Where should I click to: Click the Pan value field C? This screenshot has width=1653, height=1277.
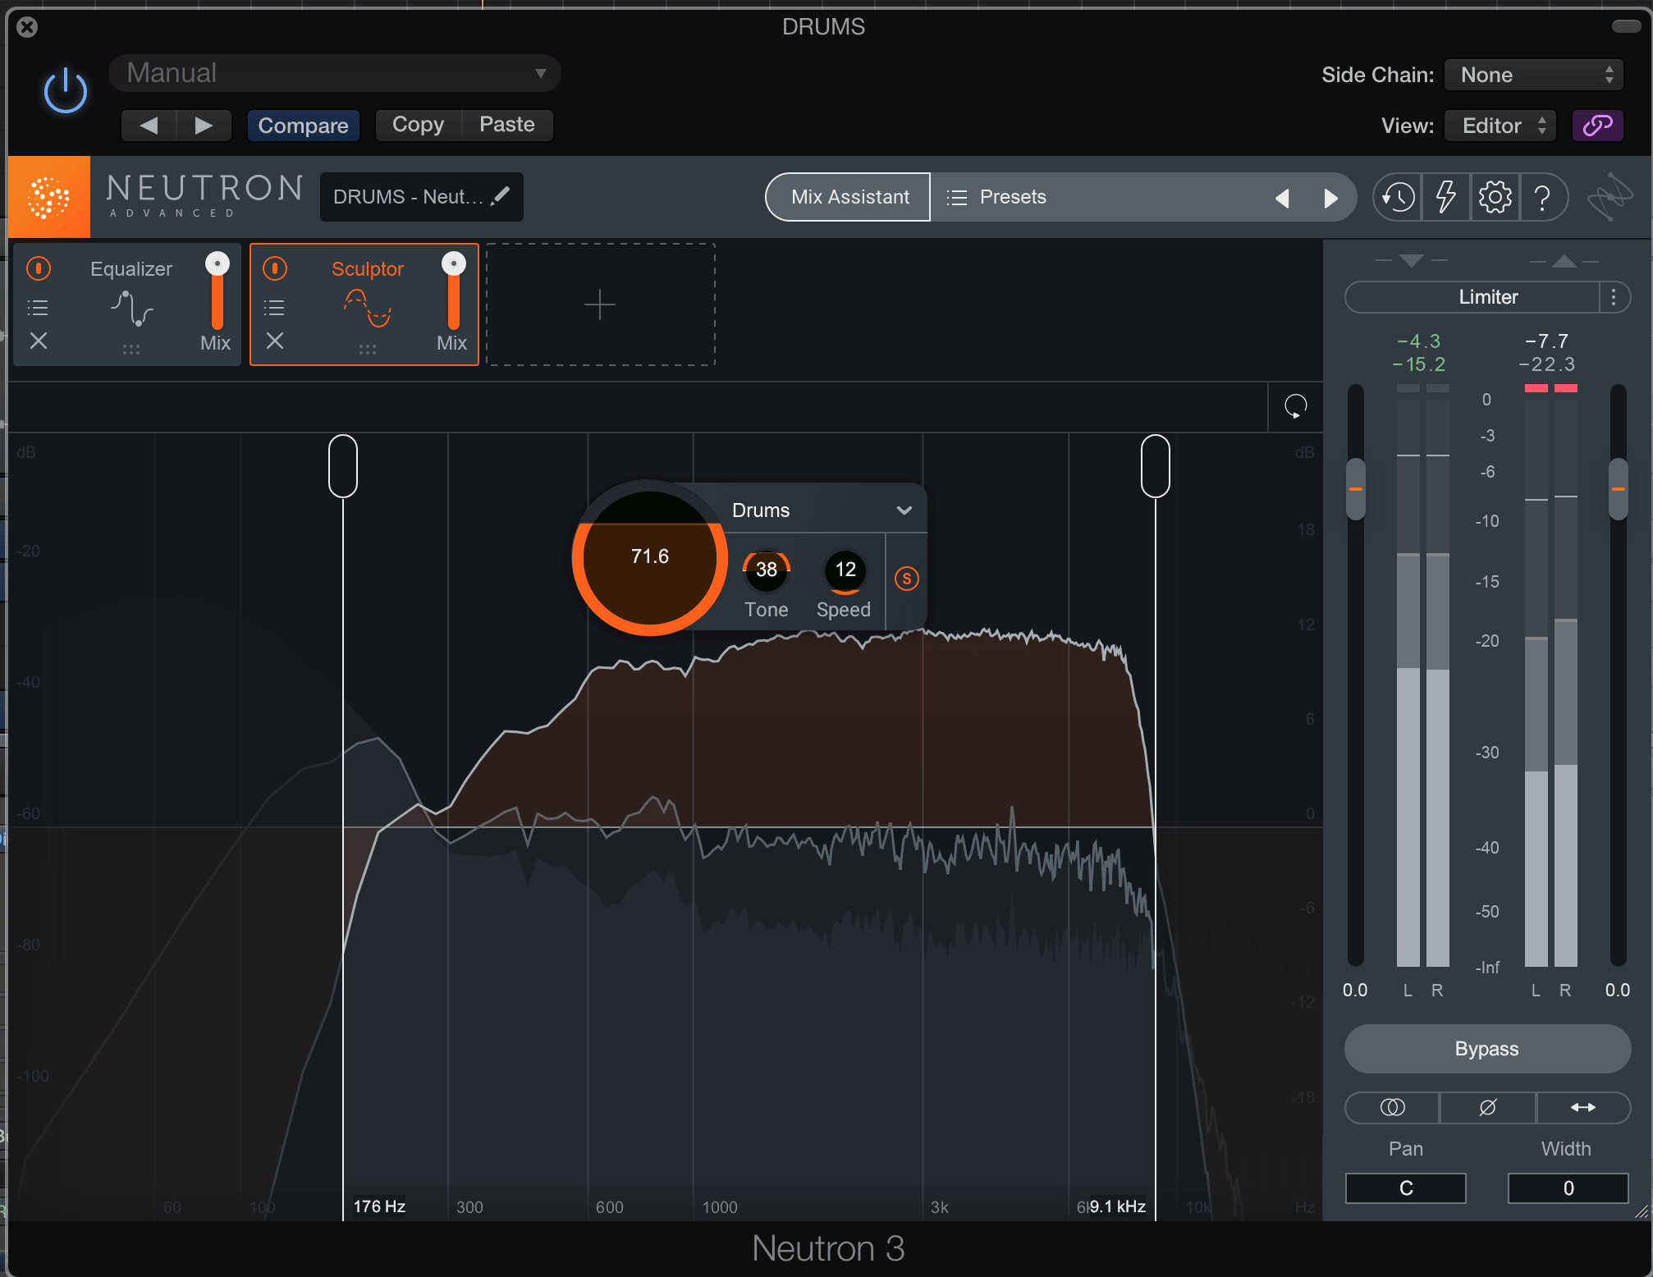[1406, 1188]
